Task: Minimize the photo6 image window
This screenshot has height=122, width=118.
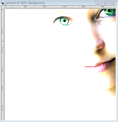Action: pyautogui.click(x=98, y=3)
